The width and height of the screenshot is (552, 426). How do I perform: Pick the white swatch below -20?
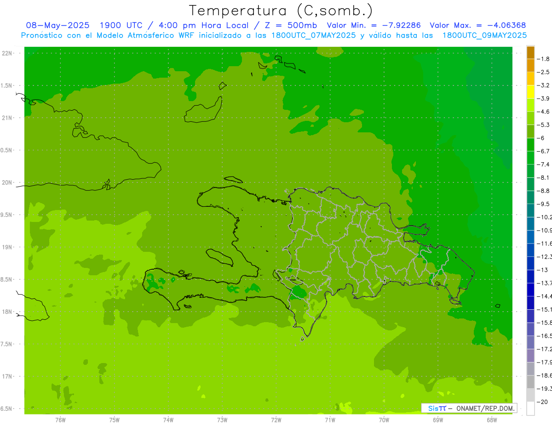[x=530, y=408]
